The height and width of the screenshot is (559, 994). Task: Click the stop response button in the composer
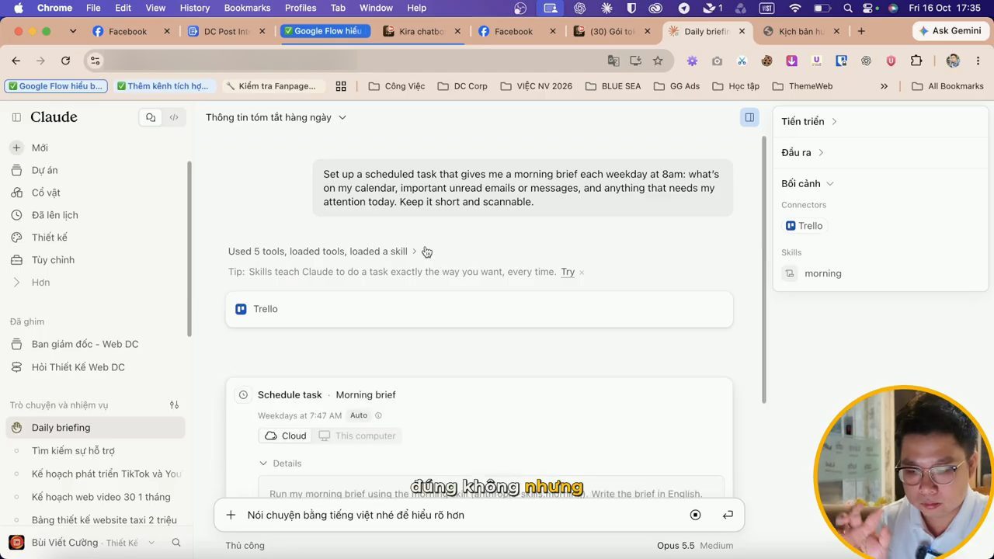pos(695,515)
